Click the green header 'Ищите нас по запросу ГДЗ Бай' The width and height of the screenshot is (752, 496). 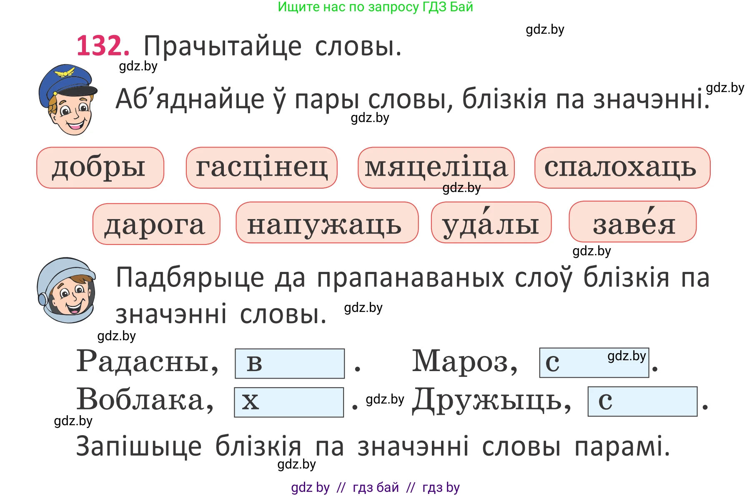(x=376, y=7)
